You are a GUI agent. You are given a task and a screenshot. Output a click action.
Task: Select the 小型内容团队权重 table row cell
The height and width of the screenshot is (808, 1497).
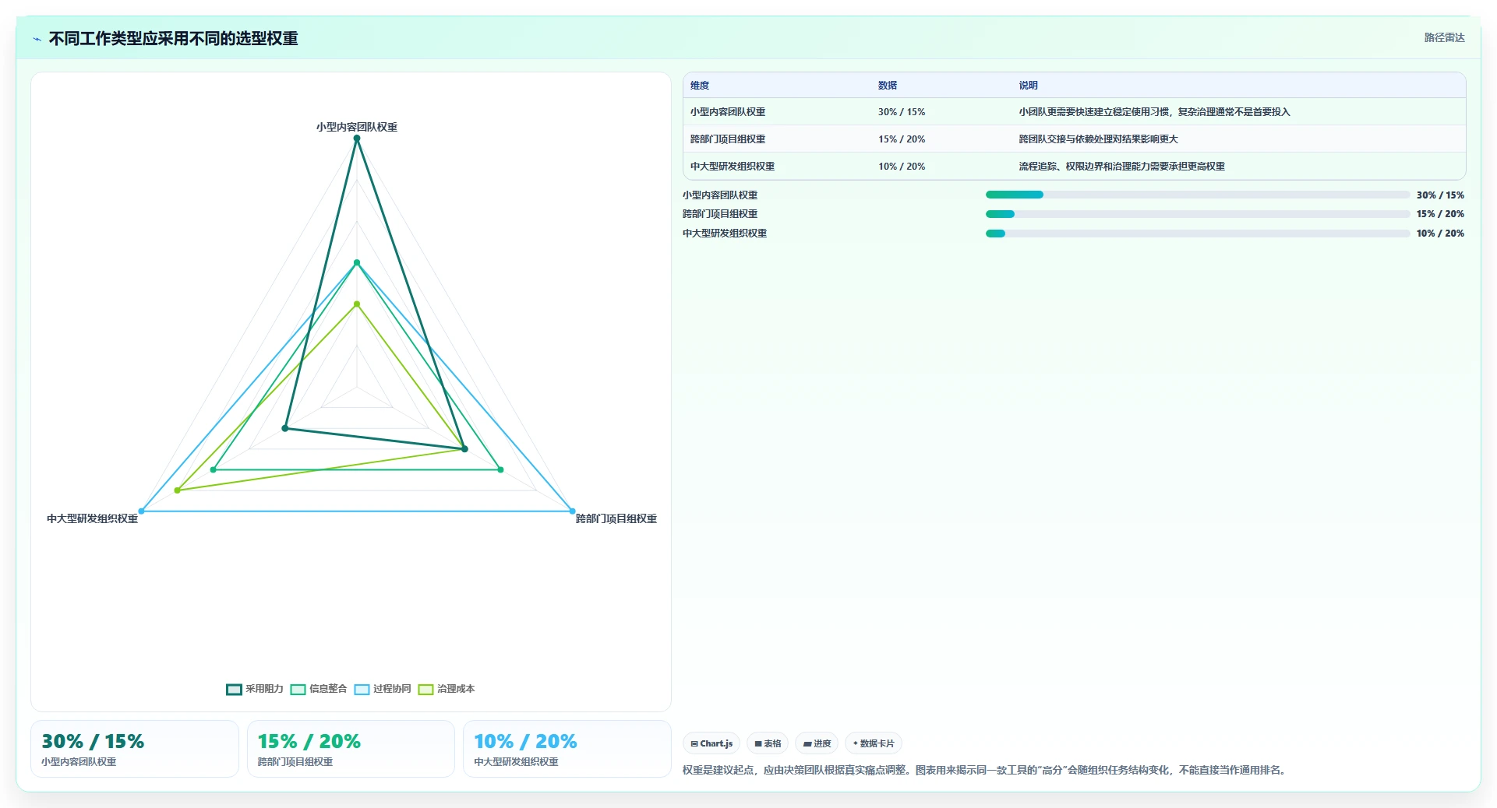click(728, 112)
